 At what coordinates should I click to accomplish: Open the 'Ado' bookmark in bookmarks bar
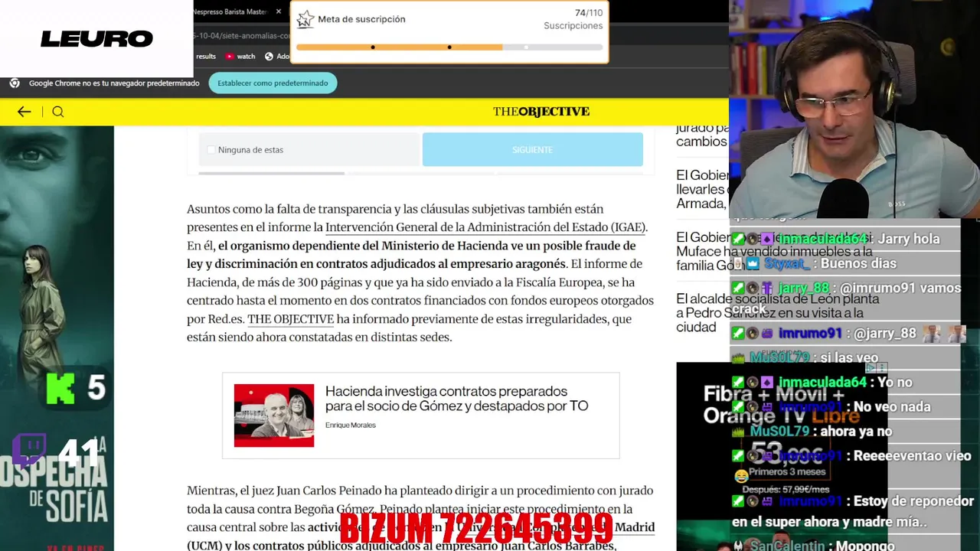pyautogui.click(x=277, y=57)
